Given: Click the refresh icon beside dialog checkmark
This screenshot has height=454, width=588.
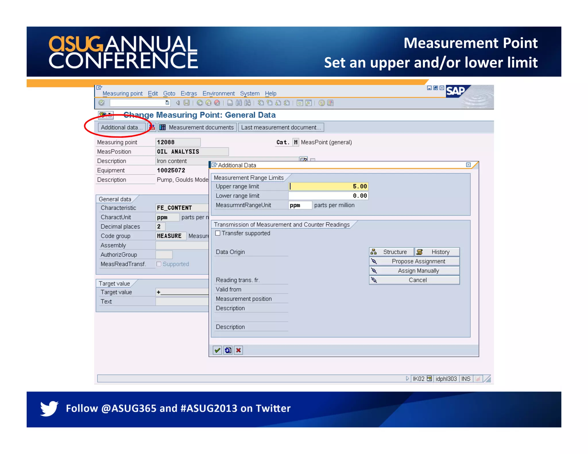Looking at the screenshot, I should (228, 350).
